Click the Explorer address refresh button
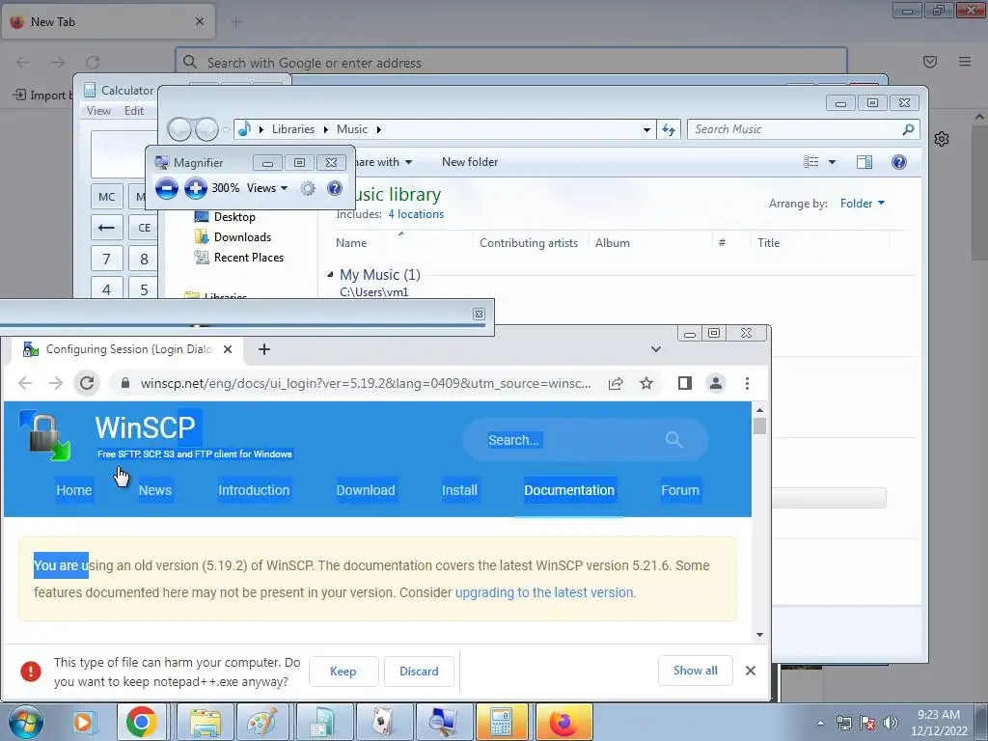 click(x=669, y=129)
